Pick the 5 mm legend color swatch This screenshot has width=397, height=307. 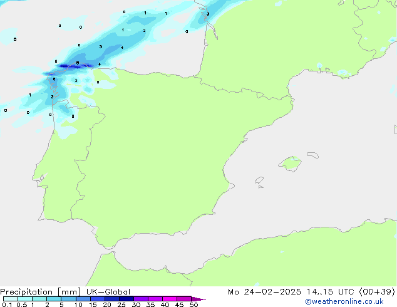click(68, 299)
